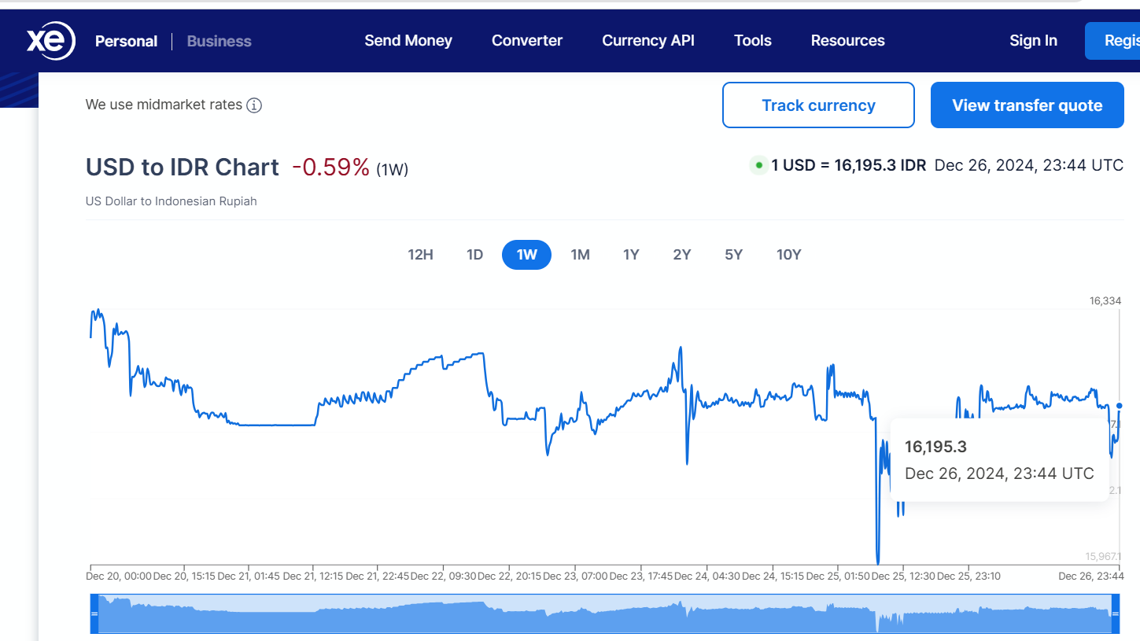
Task: Click the green live rate indicator dot
Action: click(758, 165)
